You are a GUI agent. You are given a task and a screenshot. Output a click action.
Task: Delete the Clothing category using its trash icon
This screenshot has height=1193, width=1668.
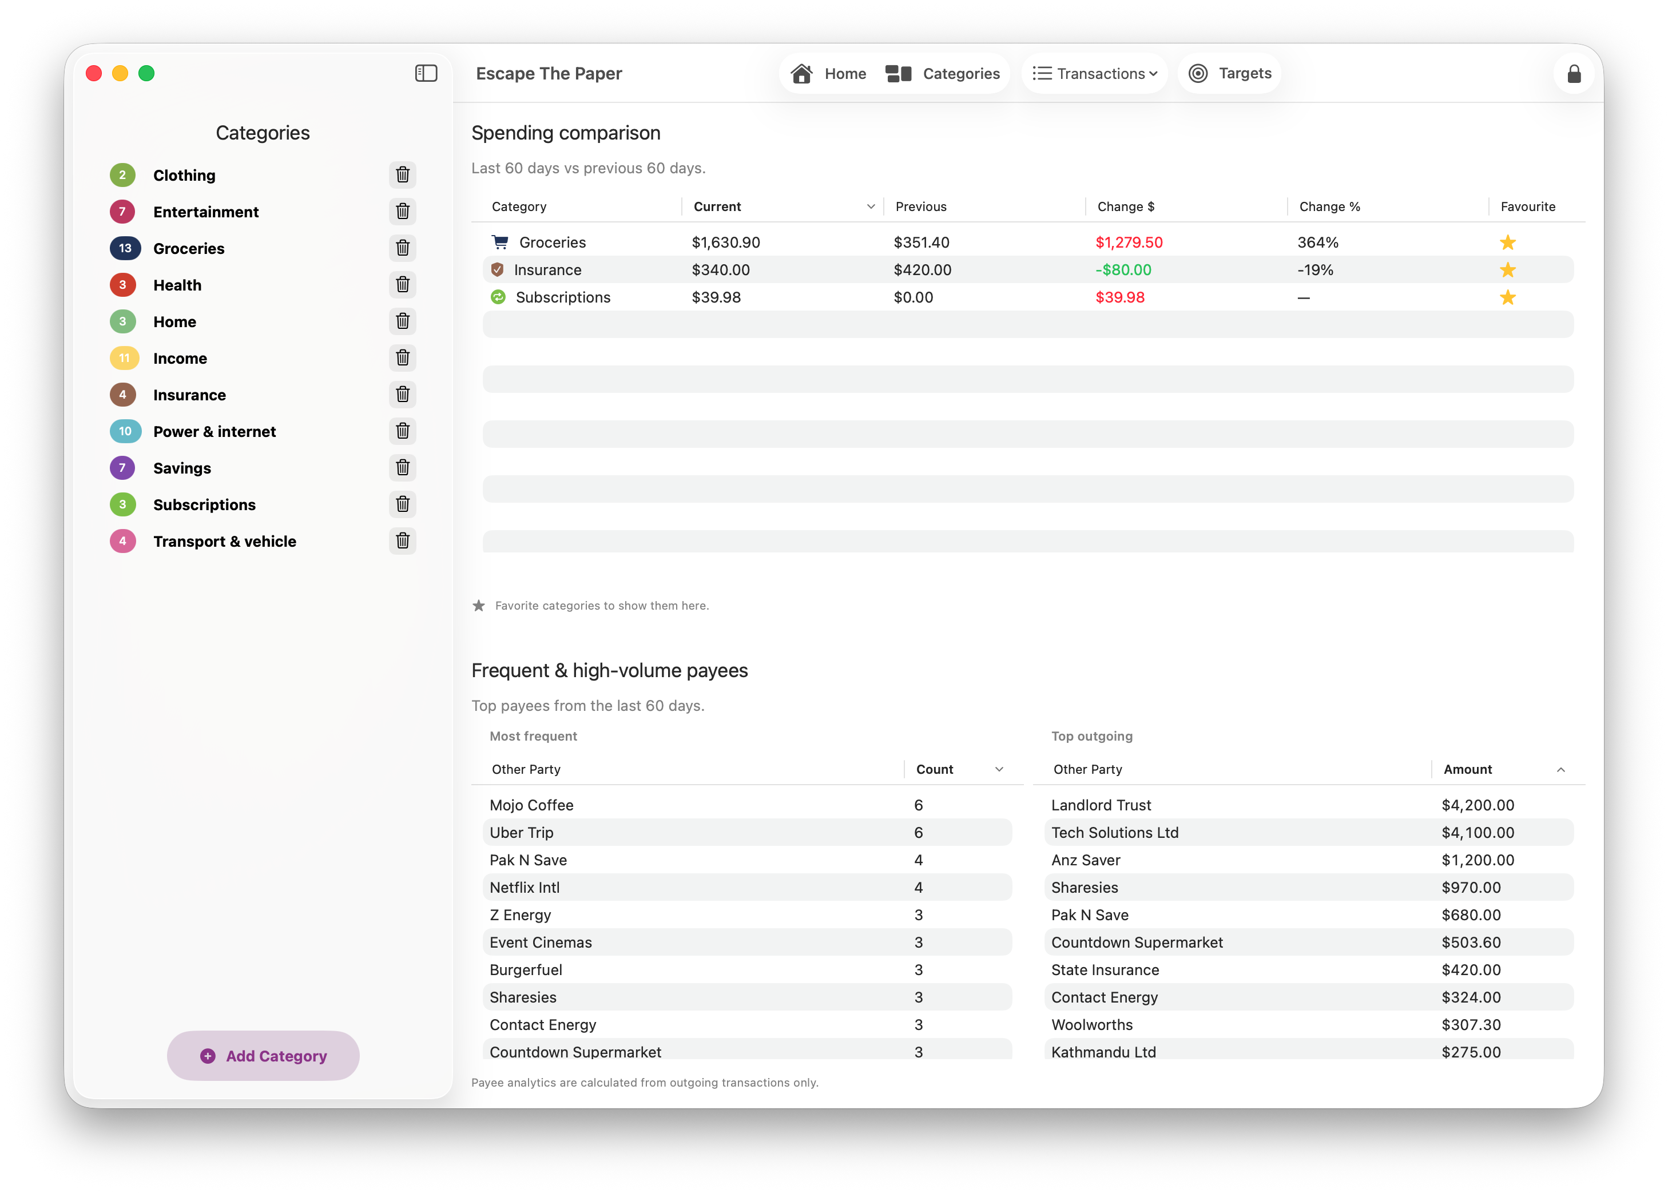tap(403, 175)
